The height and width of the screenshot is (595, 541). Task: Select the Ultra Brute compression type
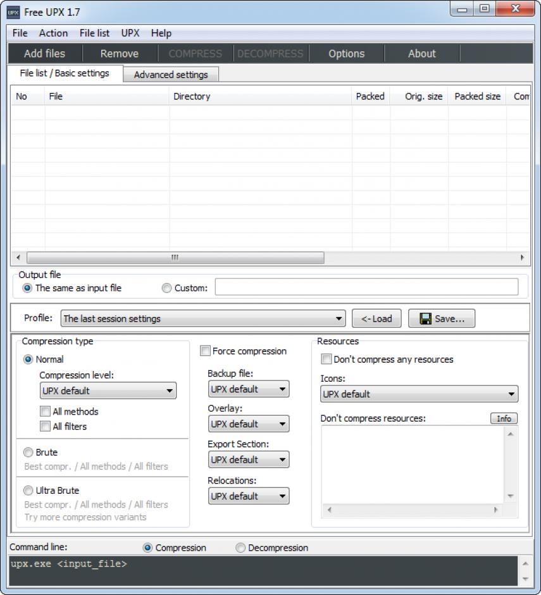52,491
